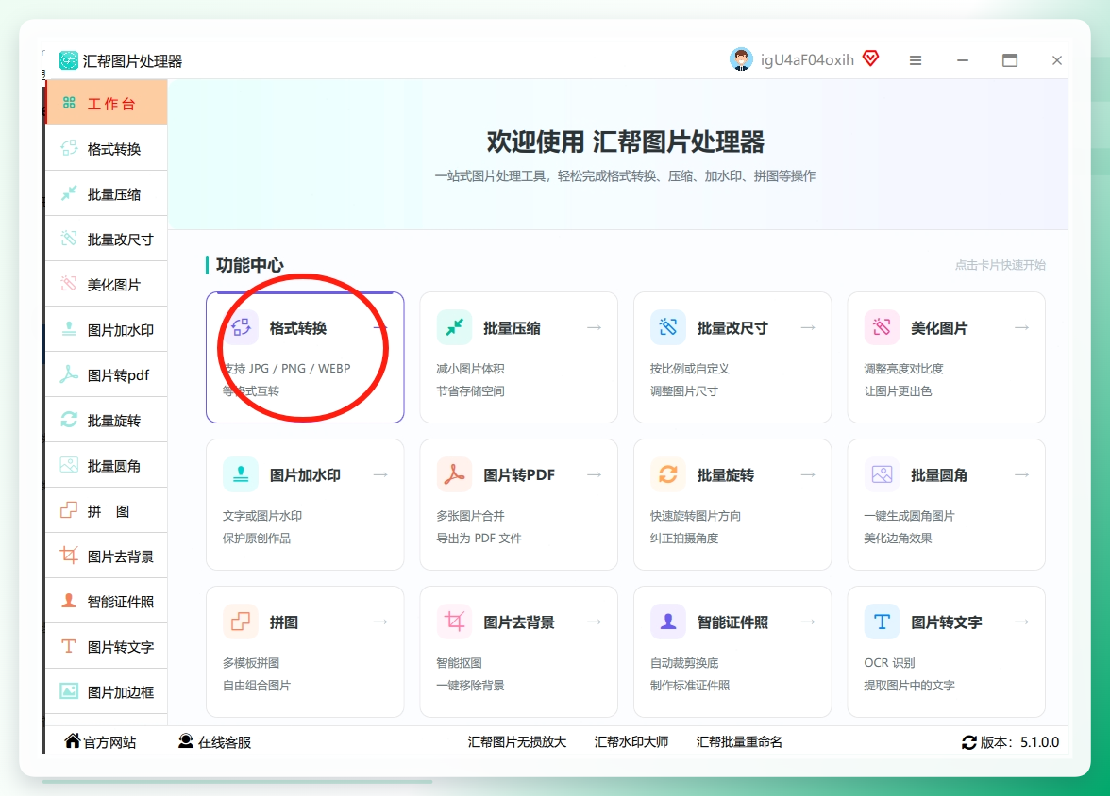Click the 点击卡片快速开始 hint text
Viewport: 1110px width, 796px height.
(x=1000, y=265)
